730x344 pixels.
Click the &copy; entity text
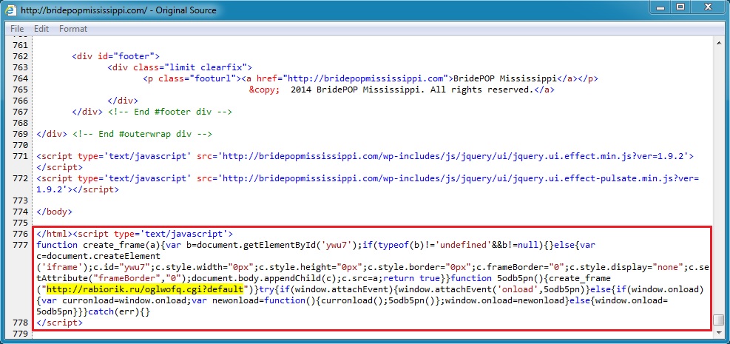pos(264,90)
